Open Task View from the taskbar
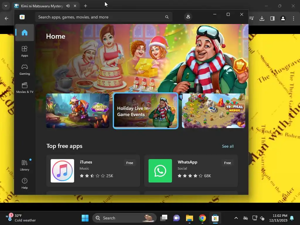The image size is (300, 225). 164,218
